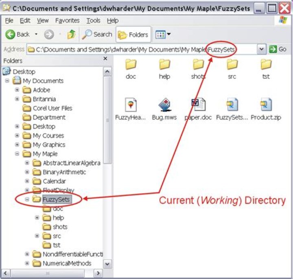This screenshot has width=293, height=279.
Task: Click the My Documents icon in tree
Action: click(x=17, y=80)
